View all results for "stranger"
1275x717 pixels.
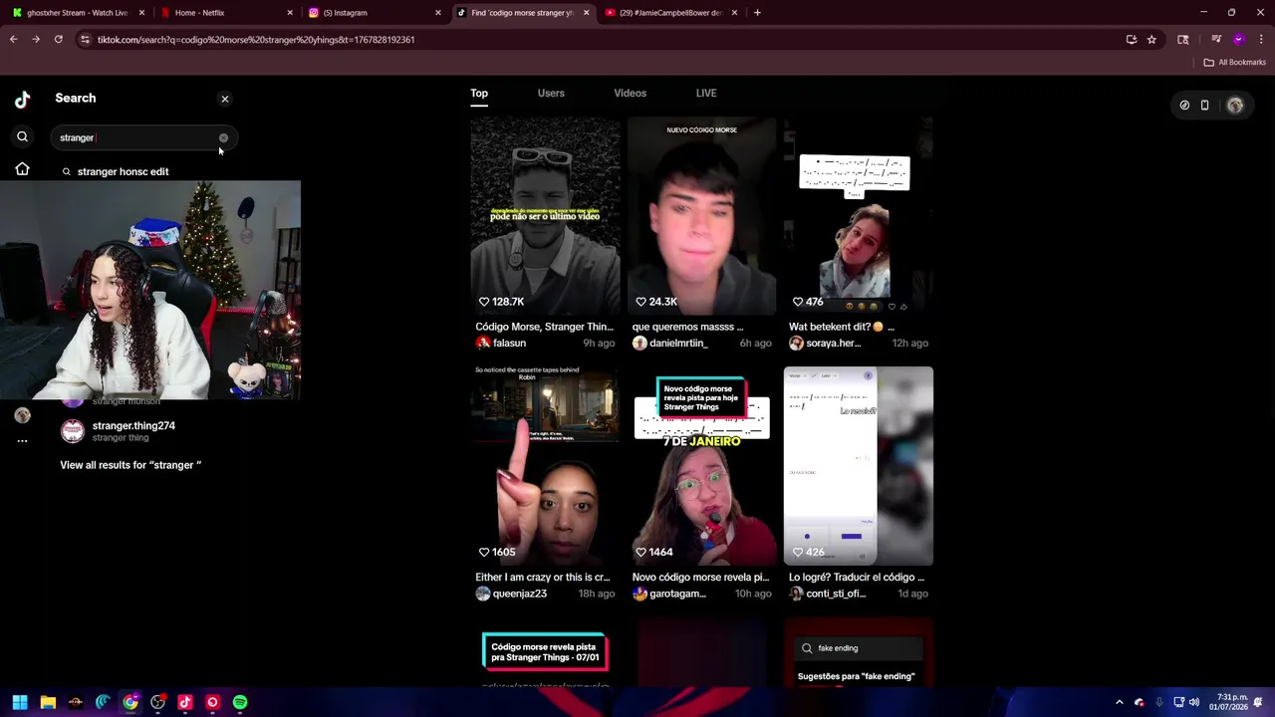click(130, 465)
